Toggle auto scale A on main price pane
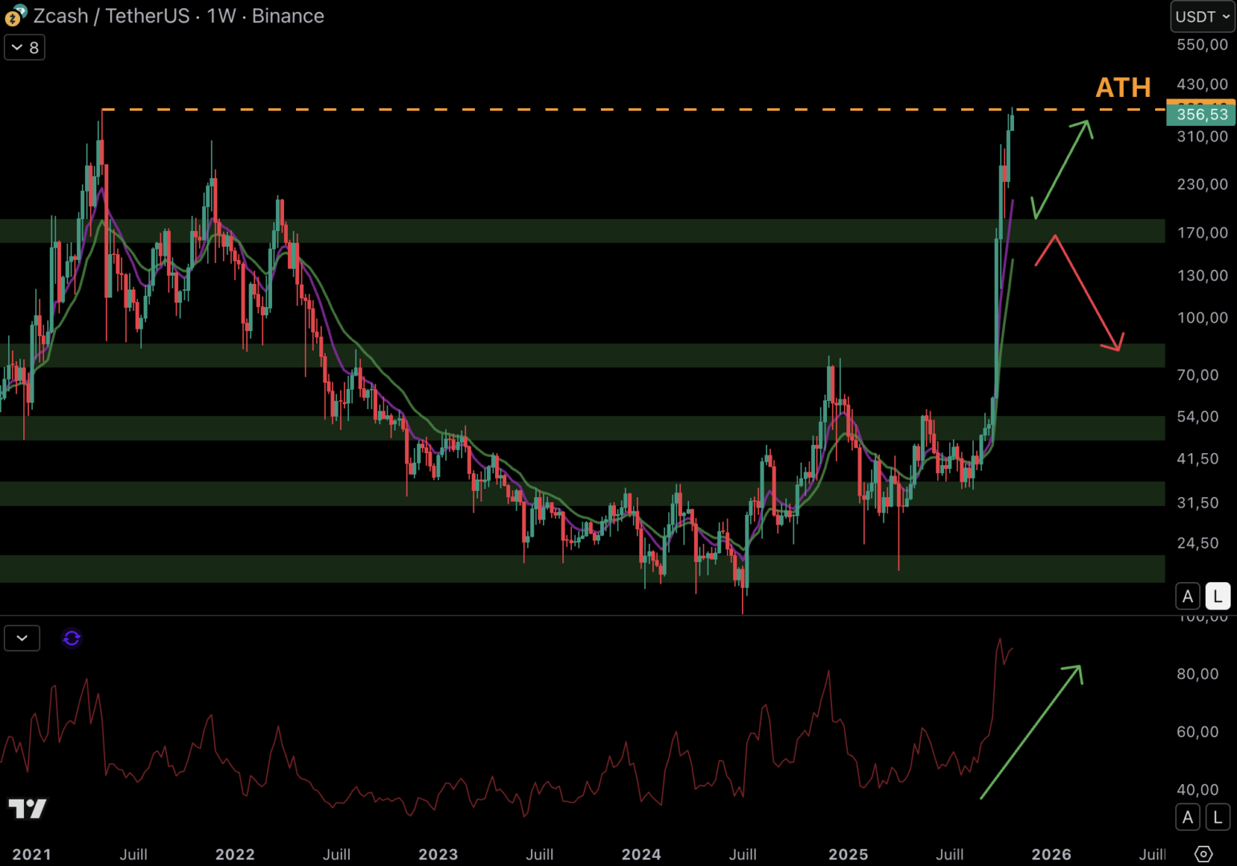 click(1187, 596)
